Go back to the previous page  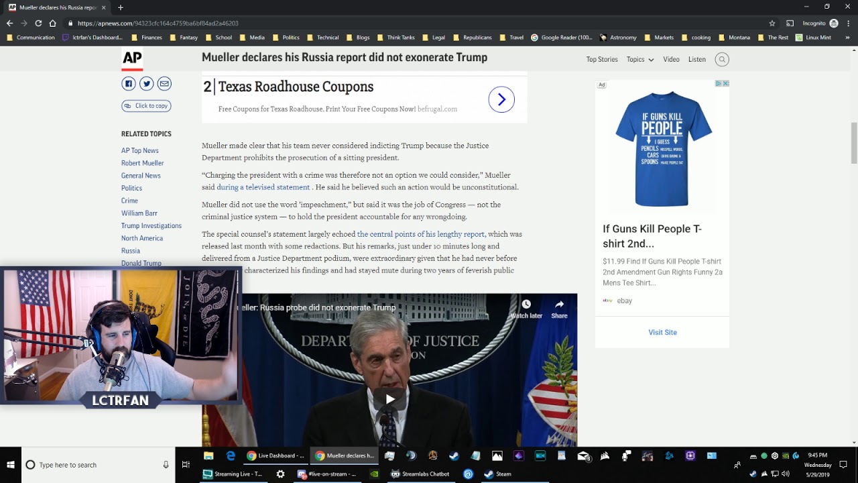coord(9,23)
